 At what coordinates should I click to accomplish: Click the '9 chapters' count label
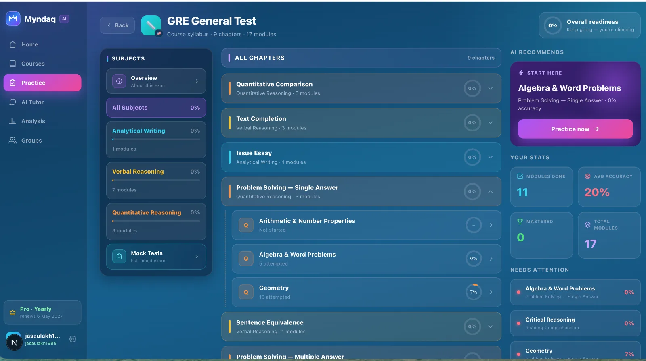[x=481, y=58]
